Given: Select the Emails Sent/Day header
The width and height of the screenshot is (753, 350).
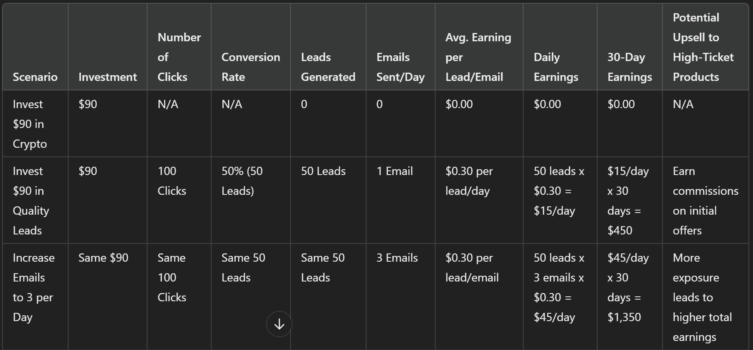Looking at the screenshot, I should point(400,67).
